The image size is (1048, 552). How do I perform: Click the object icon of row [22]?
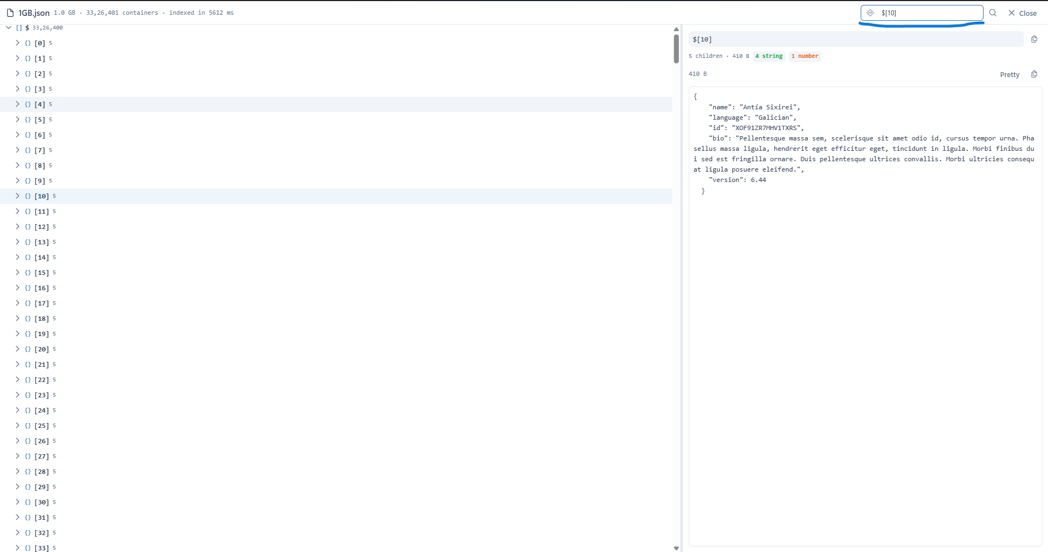[28, 380]
